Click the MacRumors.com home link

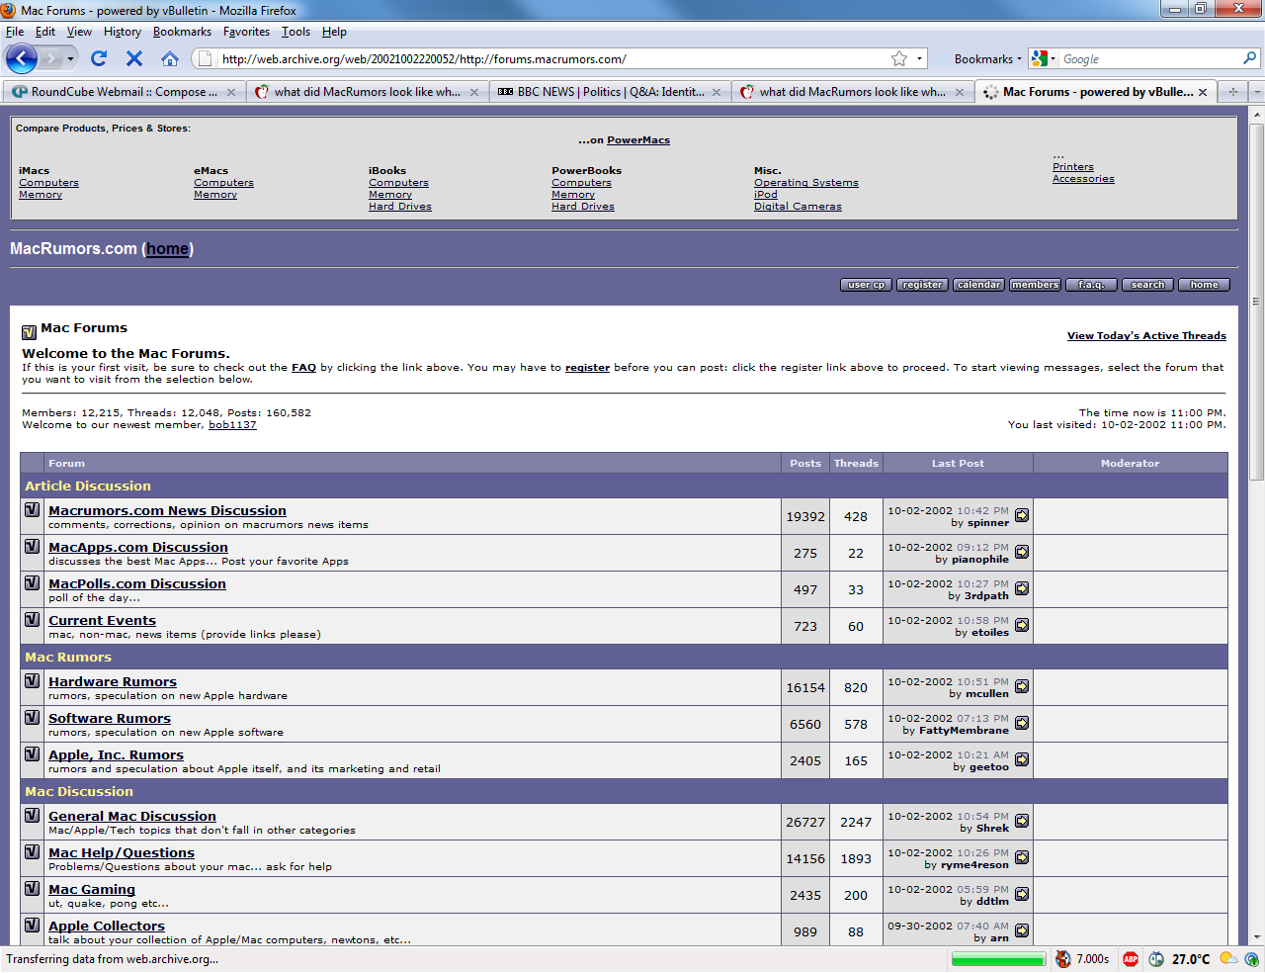coord(167,249)
